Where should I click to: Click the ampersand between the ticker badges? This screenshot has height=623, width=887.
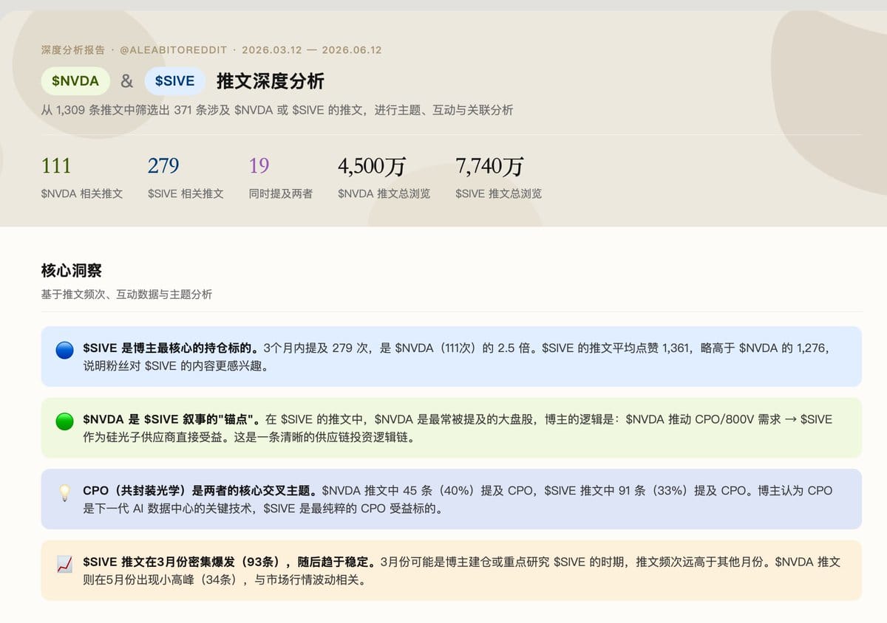pos(127,81)
